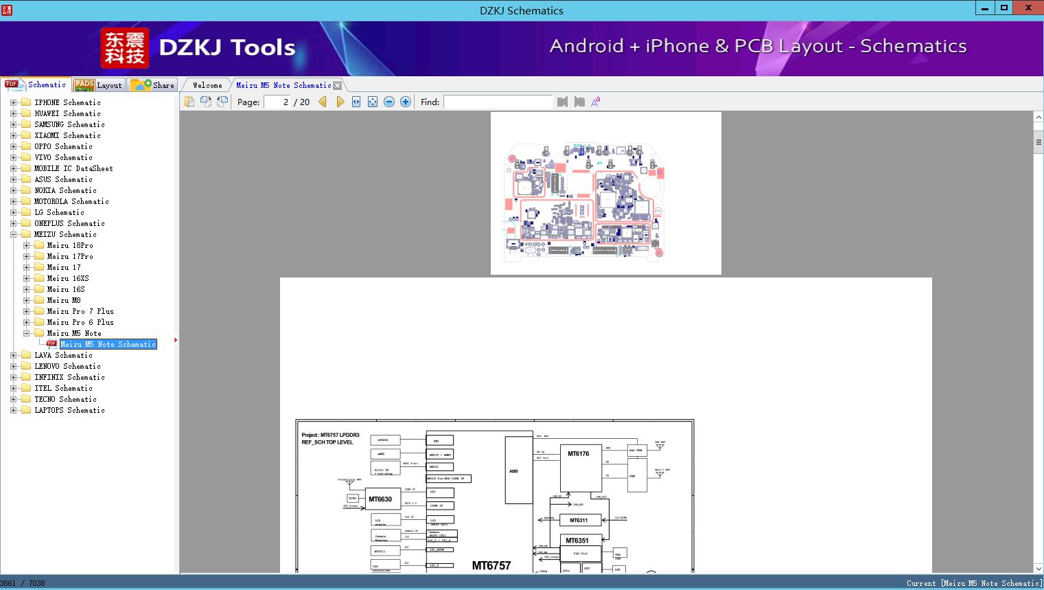
Task: Select MOTOROLA Schematic in the tree
Action: (71, 201)
